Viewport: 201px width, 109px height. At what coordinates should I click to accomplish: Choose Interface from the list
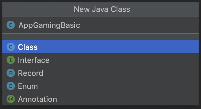click(x=34, y=60)
